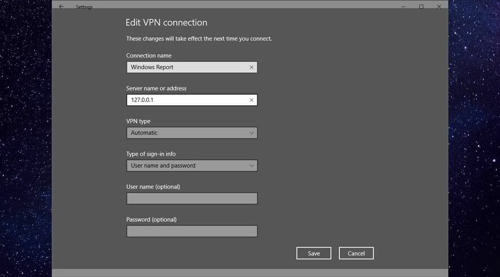Save the VPN connection changes
Viewport: 500px width, 277px height.
pyautogui.click(x=314, y=253)
